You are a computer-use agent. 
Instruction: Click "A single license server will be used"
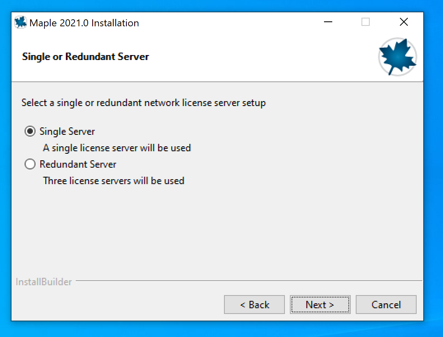coord(117,148)
